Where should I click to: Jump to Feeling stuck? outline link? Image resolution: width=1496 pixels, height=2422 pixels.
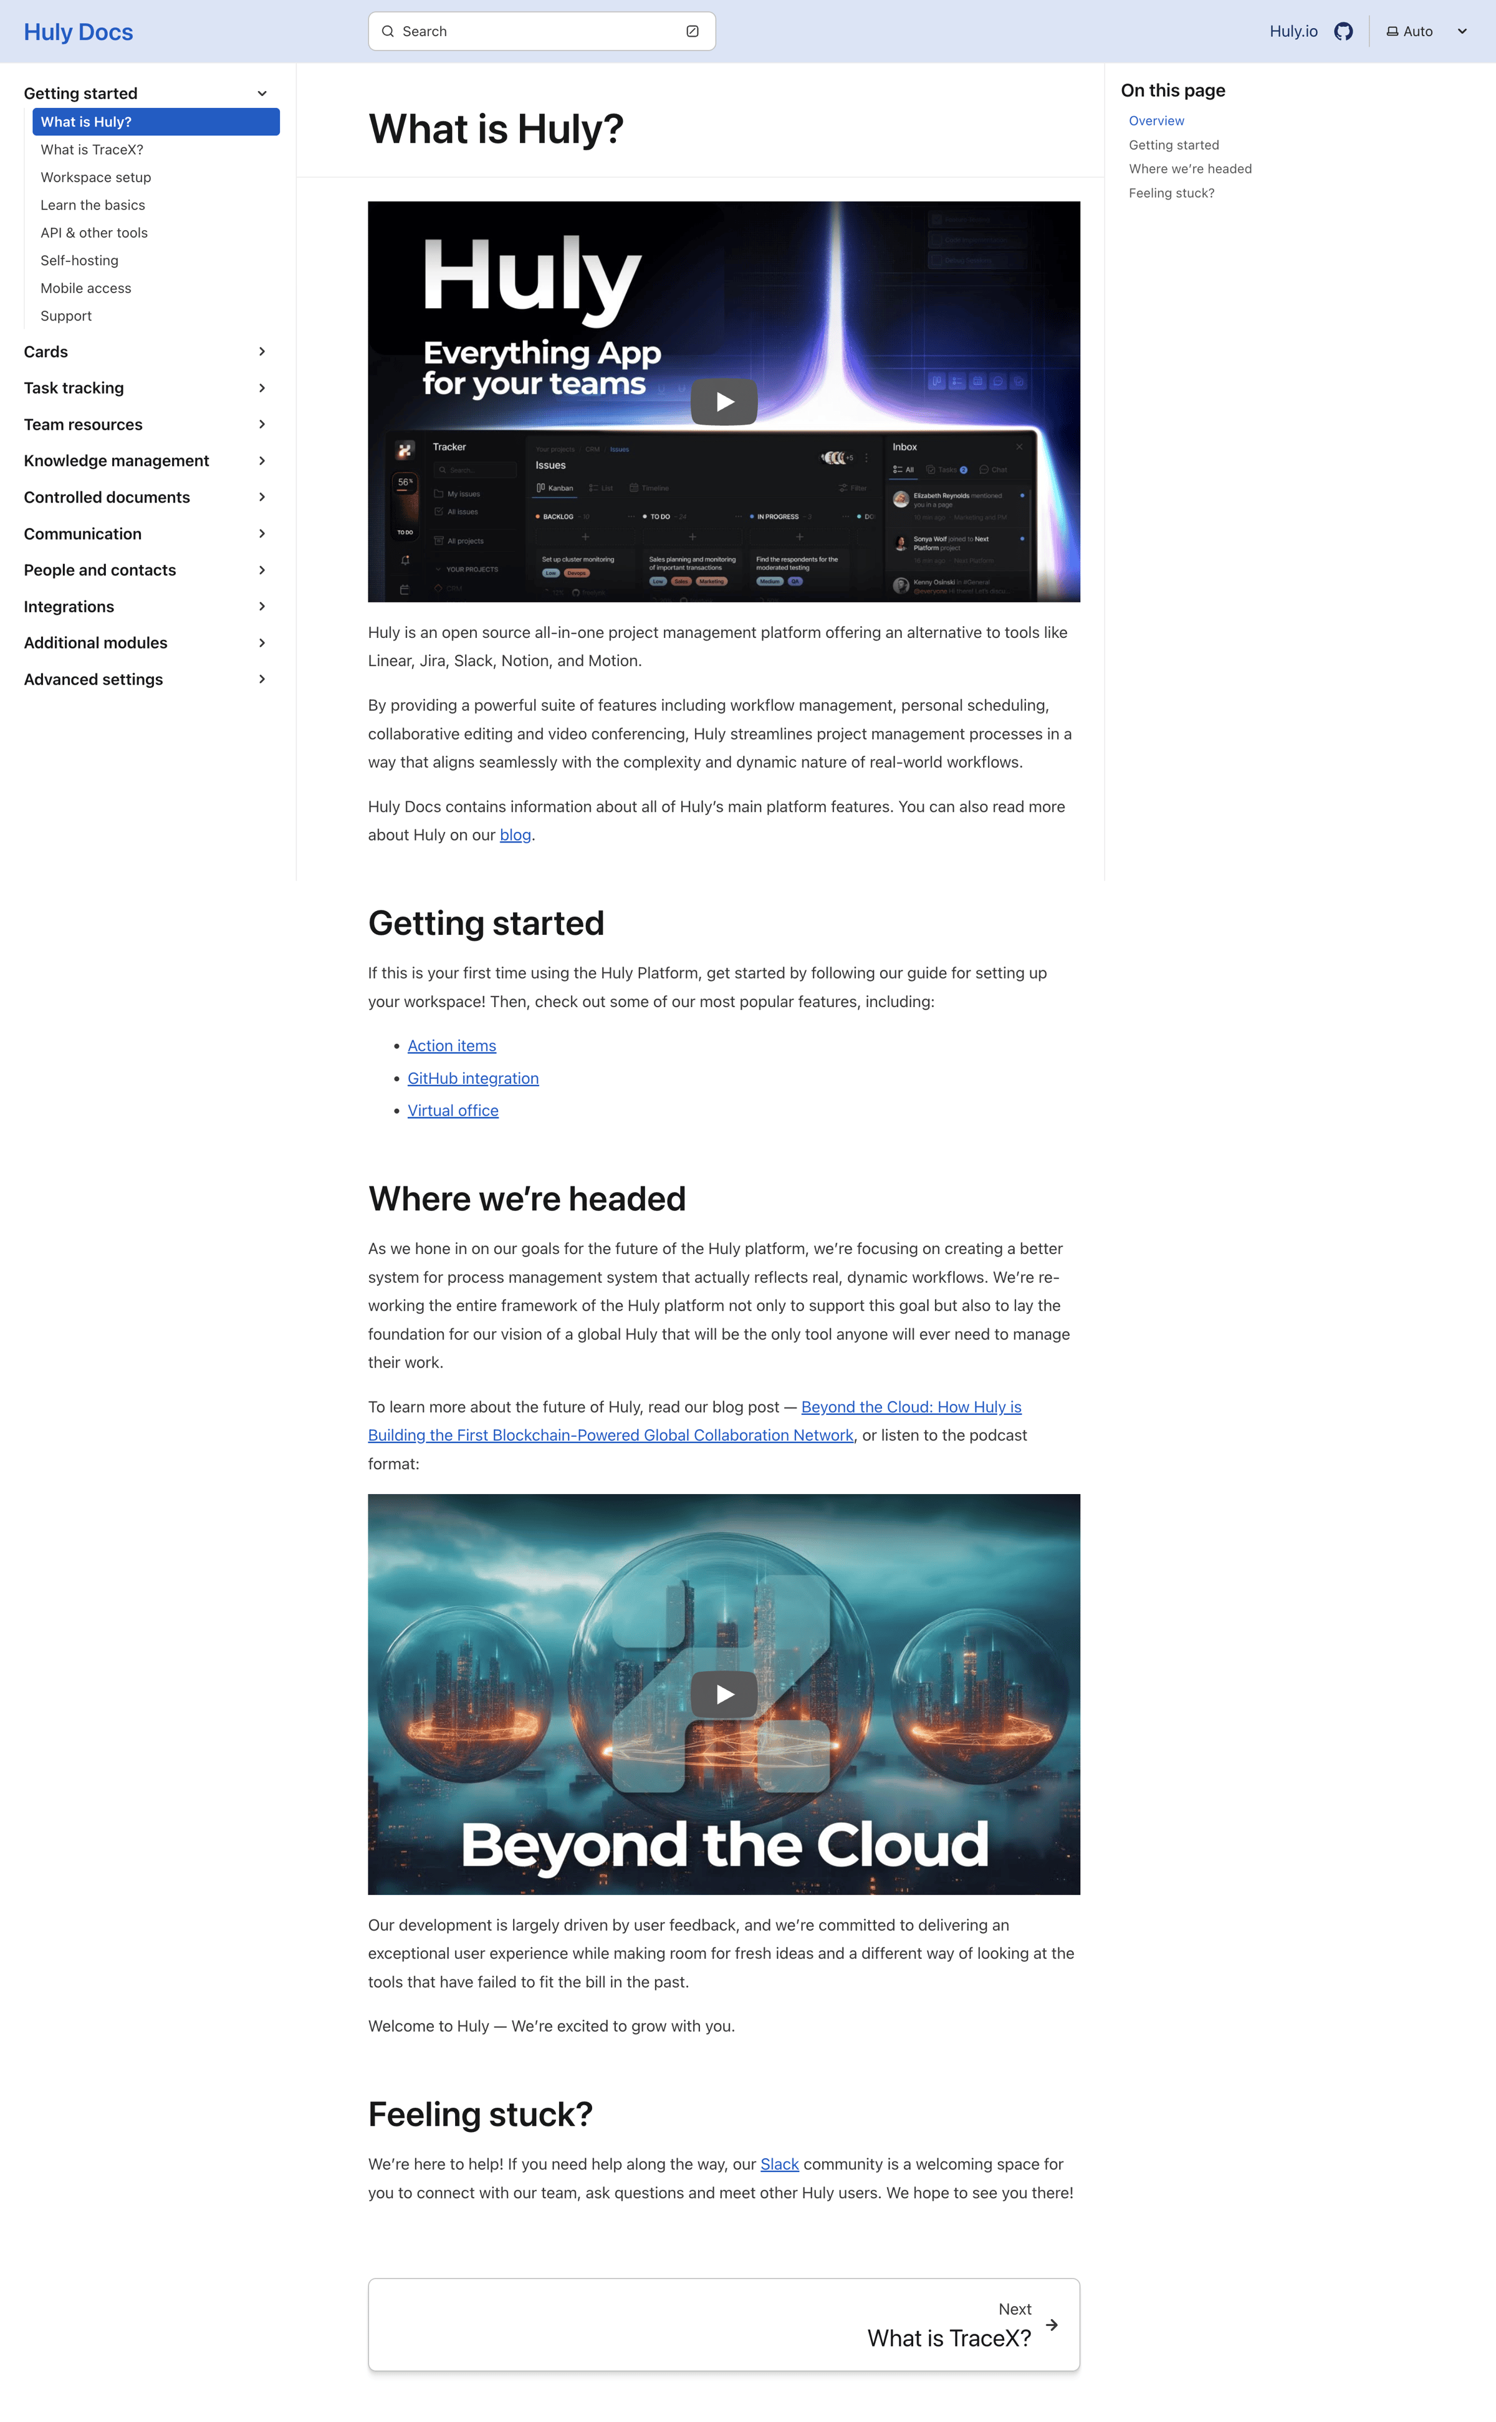click(x=1171, y=193)
